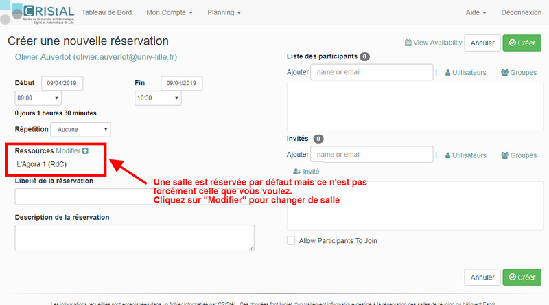Image resolution: width=549 pixels, height=305 pixels.
Task: Open the Aide menu
Action: (476, 12)
